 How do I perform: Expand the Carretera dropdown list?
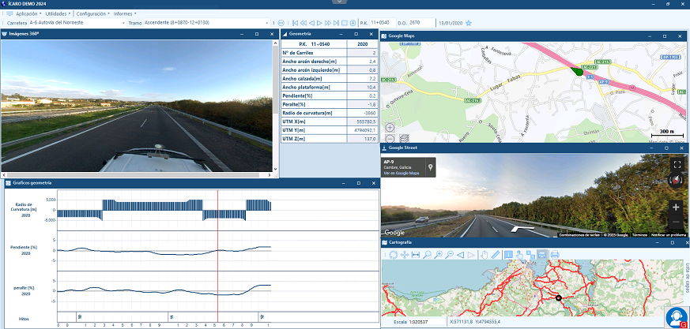tap(122, 23)
